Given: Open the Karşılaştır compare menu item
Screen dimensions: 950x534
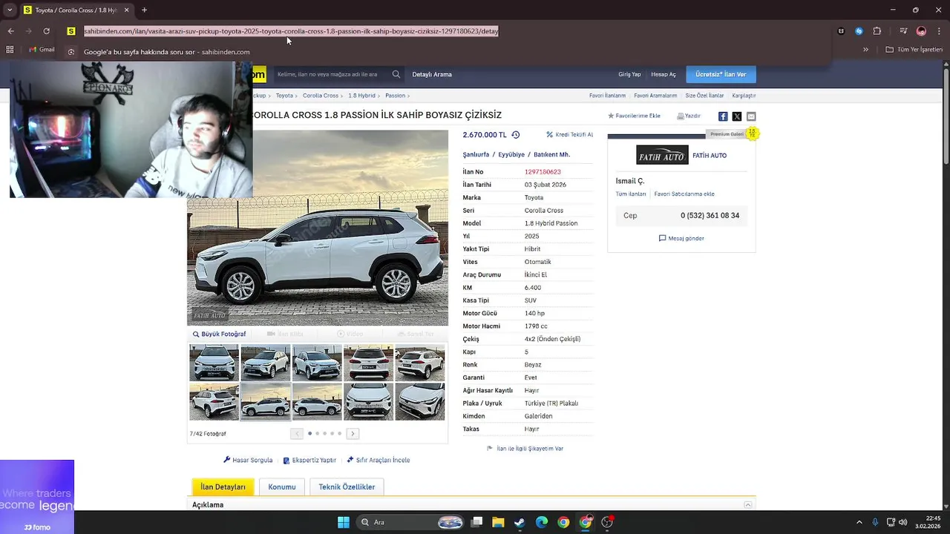Looking at the screenshot, I should 744,96.
